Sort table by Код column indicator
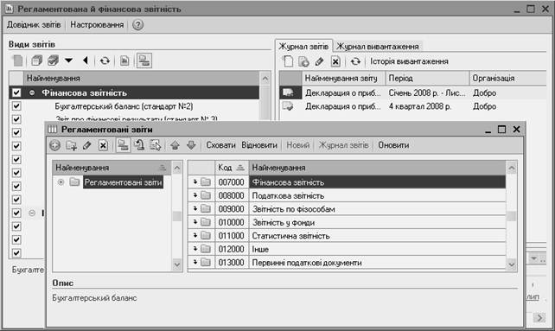The image size is (555, 331). 240,168
